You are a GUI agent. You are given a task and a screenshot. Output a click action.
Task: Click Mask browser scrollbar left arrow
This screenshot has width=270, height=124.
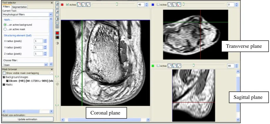[x=4, y=111]
